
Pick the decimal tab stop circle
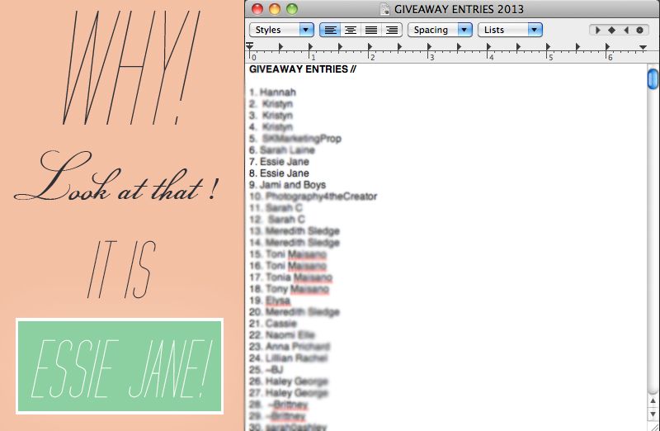tap(639, 30)
